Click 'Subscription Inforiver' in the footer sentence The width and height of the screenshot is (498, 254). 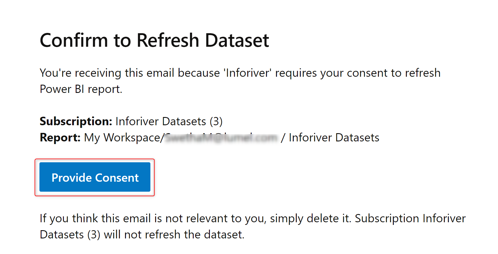tap(410, 218)
